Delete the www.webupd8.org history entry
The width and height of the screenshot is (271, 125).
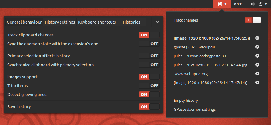click(257, 74)
